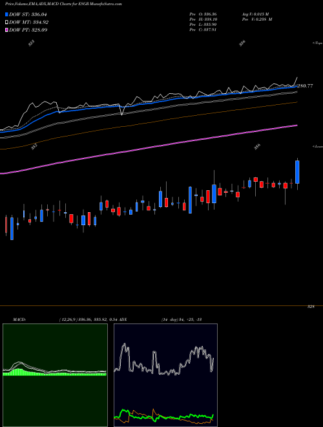
Task: Click the 328 level label near orange line
Action: point(311,307)
